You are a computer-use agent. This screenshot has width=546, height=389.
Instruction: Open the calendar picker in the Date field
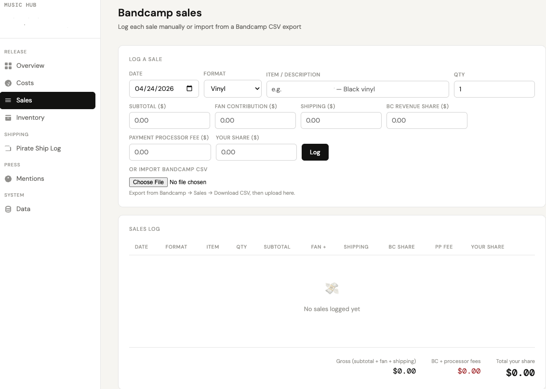[x=190, y=88]
